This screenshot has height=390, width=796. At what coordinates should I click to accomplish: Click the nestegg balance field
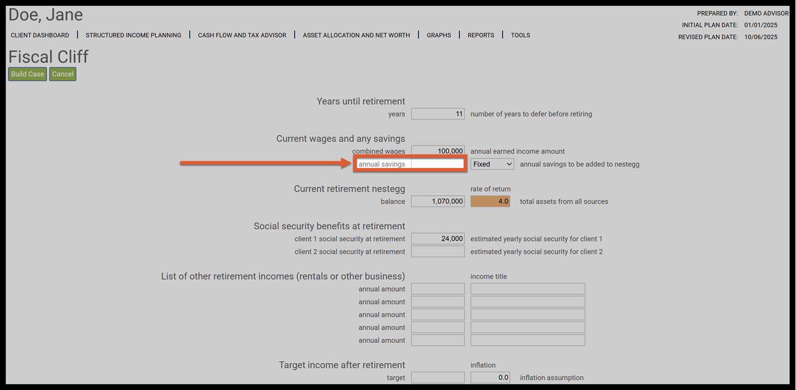point(438,201)
